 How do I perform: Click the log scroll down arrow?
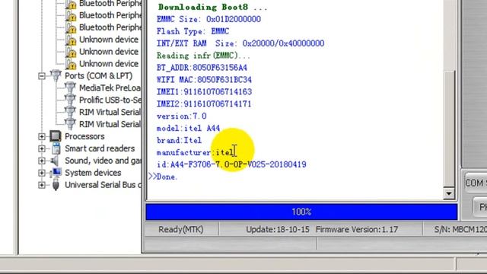[448, 193]
